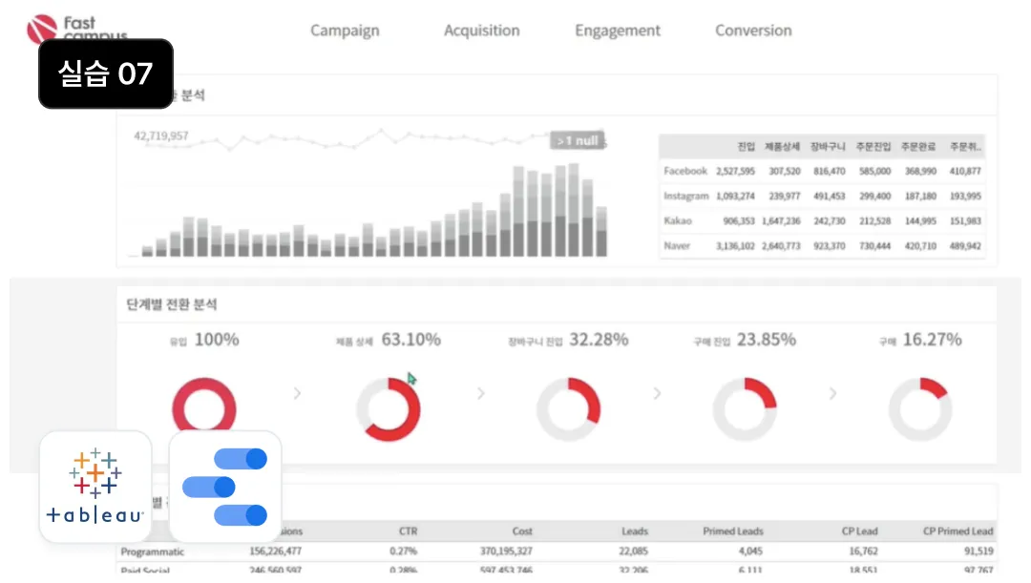This screenshot has height=583, width=1031.
Task: Select the Instagram row label
Action: tap(685, 196)
